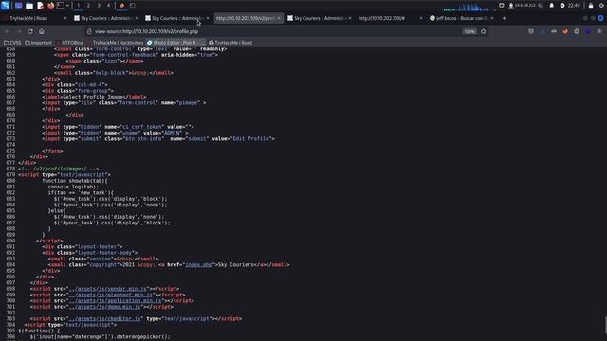Open the TryHackMe | Hacktivities bookmark

(115, 43)
